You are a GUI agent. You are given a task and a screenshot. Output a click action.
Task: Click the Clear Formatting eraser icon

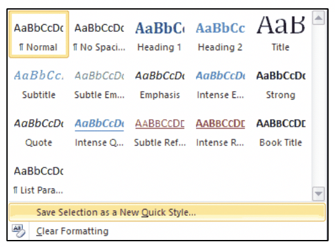[18, 231]
